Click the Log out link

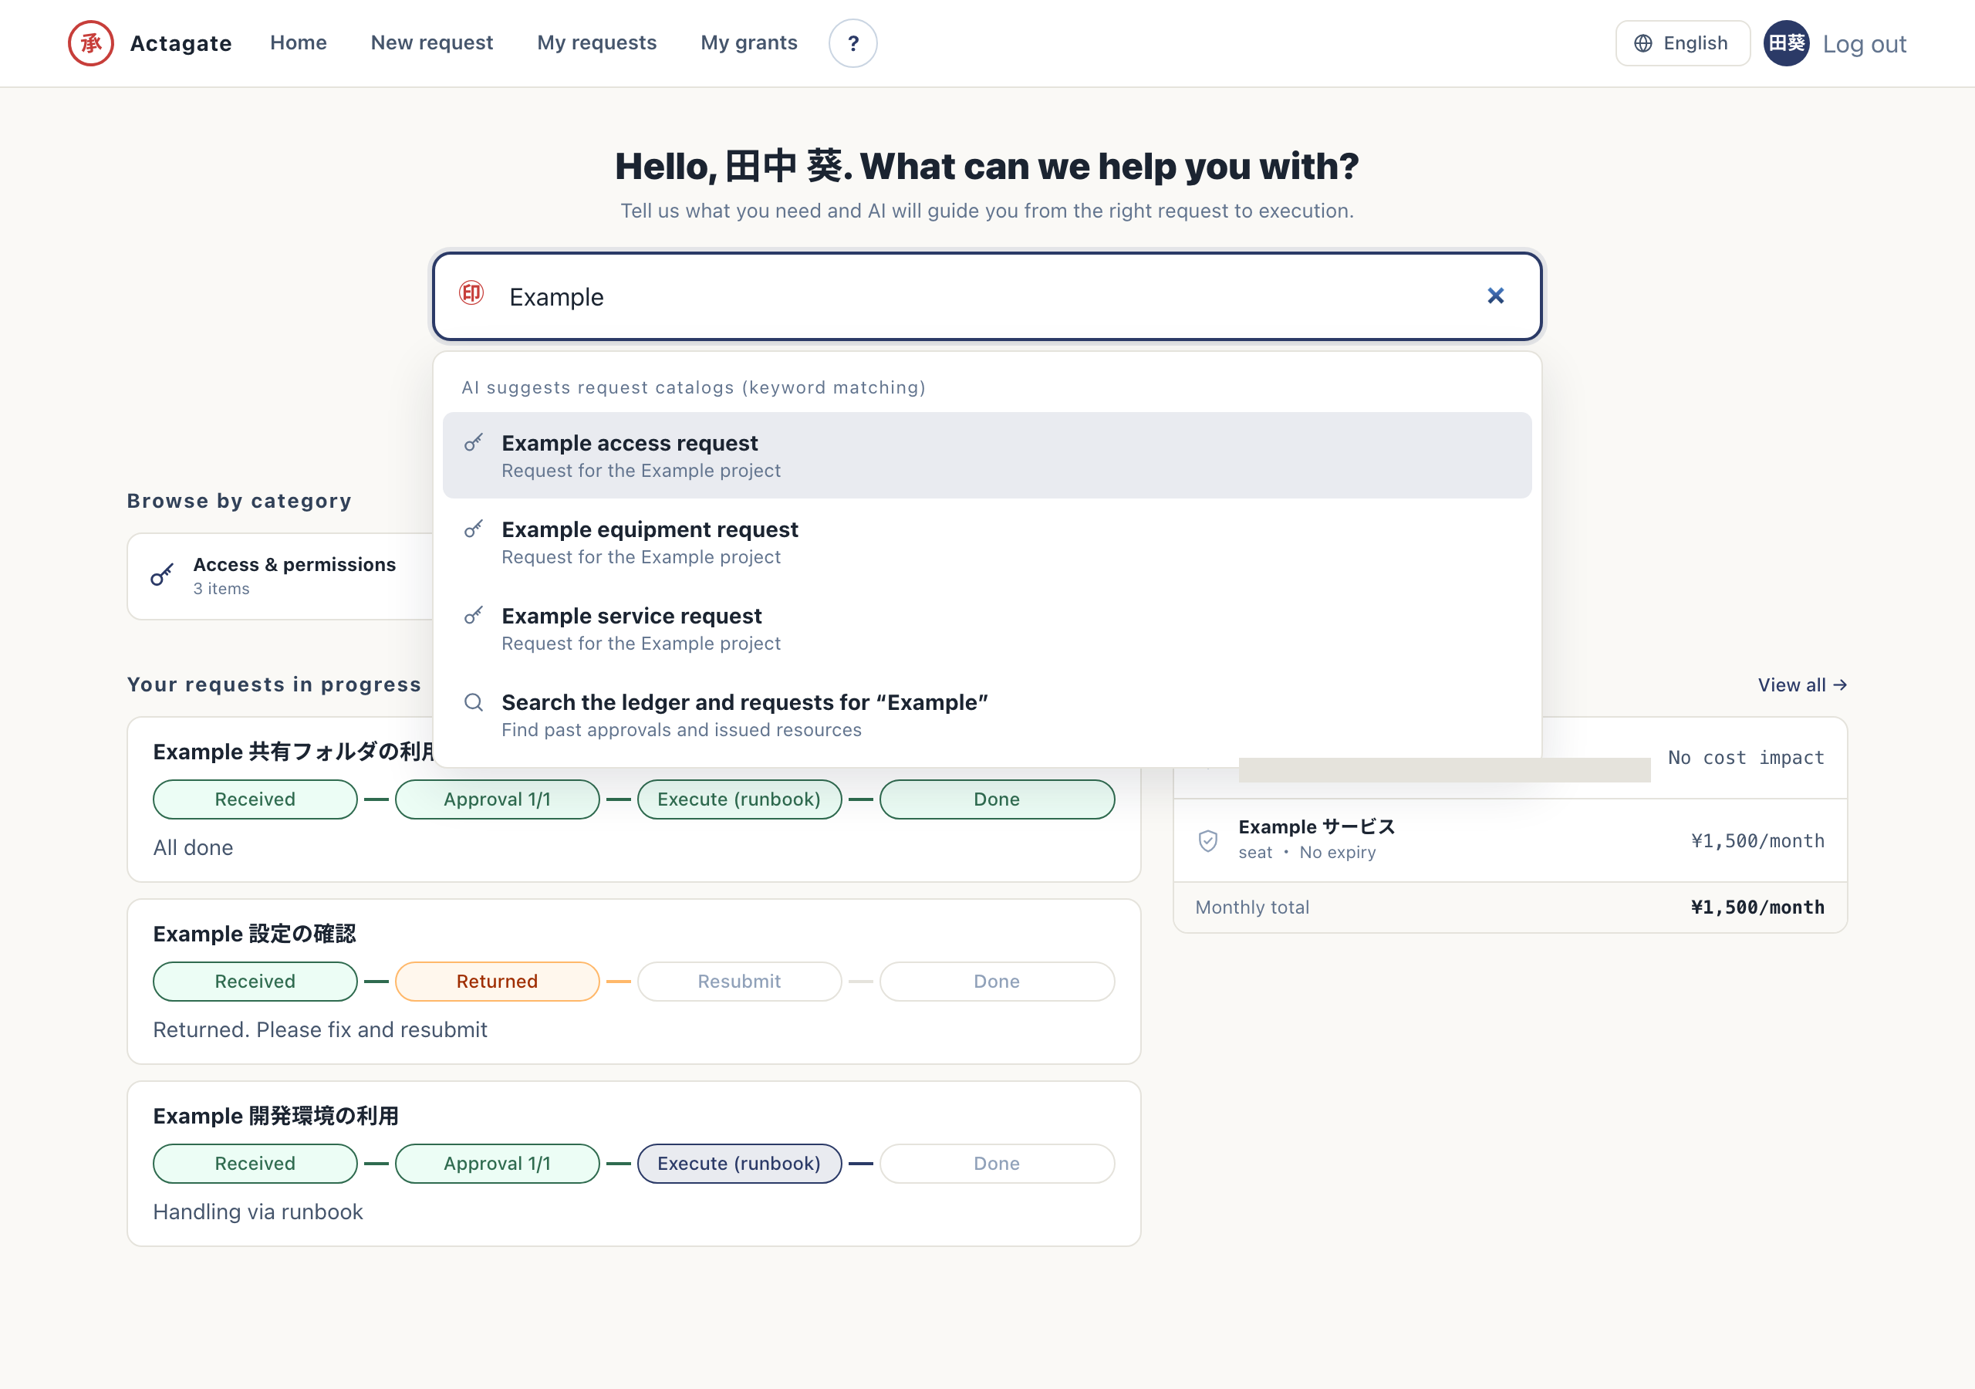1865,44
